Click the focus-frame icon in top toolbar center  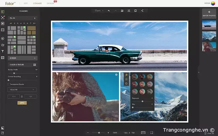[129, 11]
